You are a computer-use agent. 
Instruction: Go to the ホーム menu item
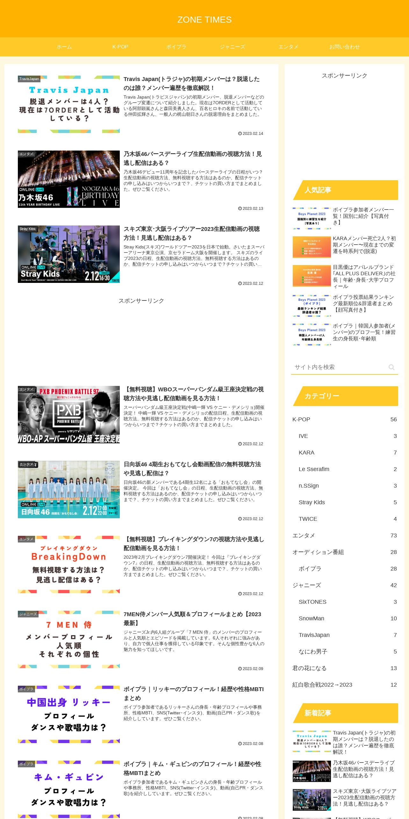click(x=64, y=47)
